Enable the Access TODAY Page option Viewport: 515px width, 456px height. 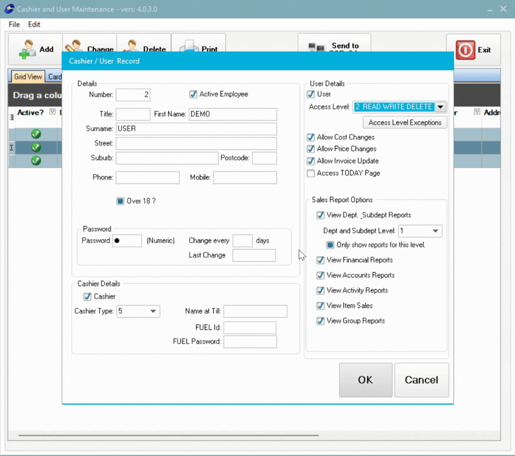point(311,173)
